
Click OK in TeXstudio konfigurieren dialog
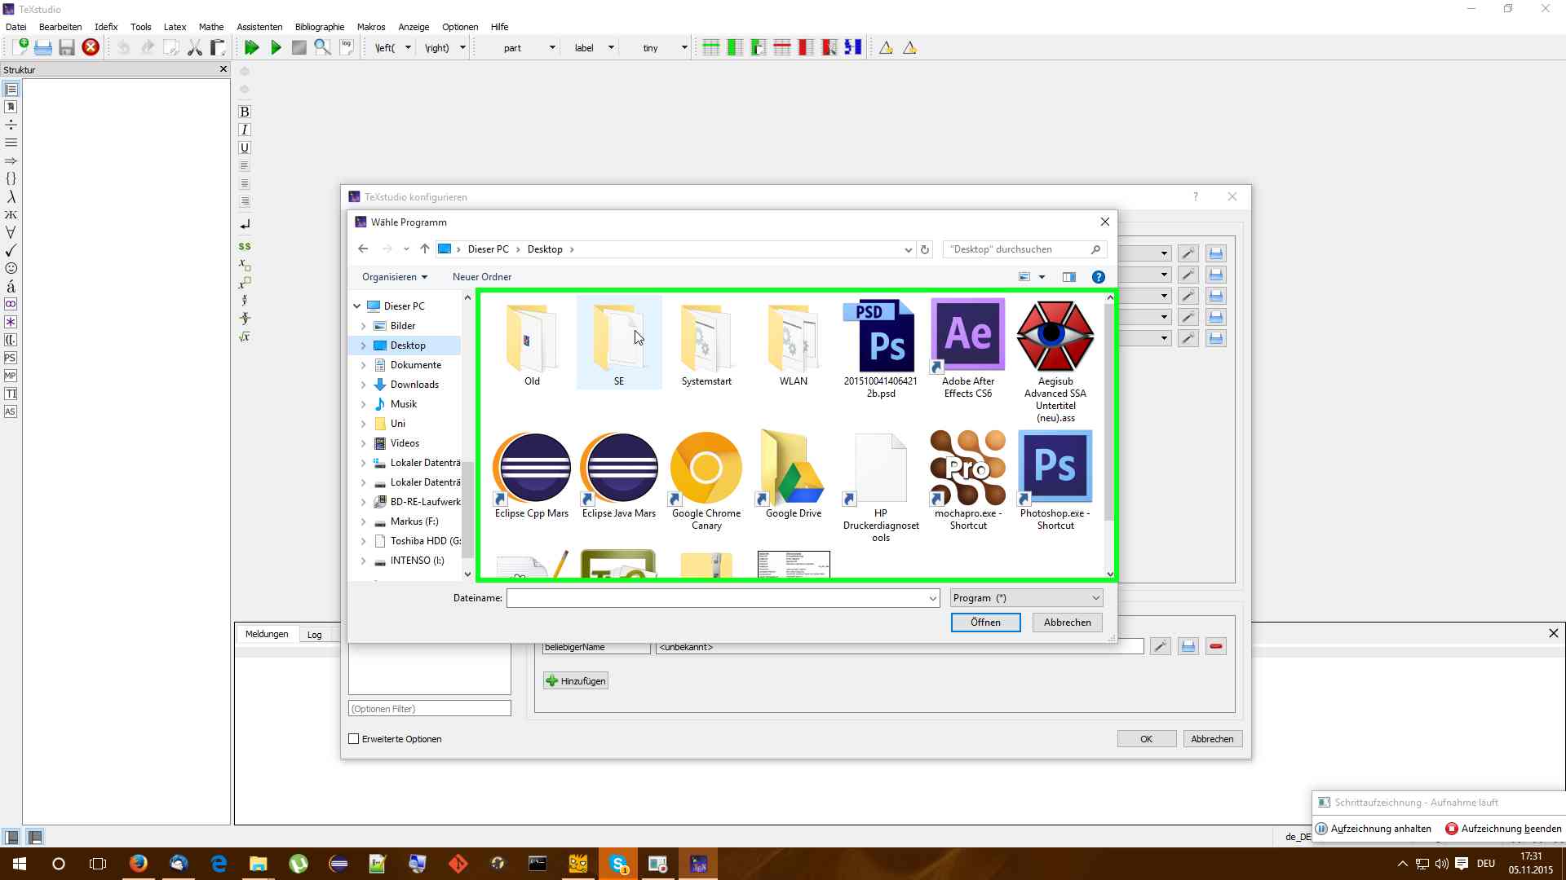[x=1146, y=739]
